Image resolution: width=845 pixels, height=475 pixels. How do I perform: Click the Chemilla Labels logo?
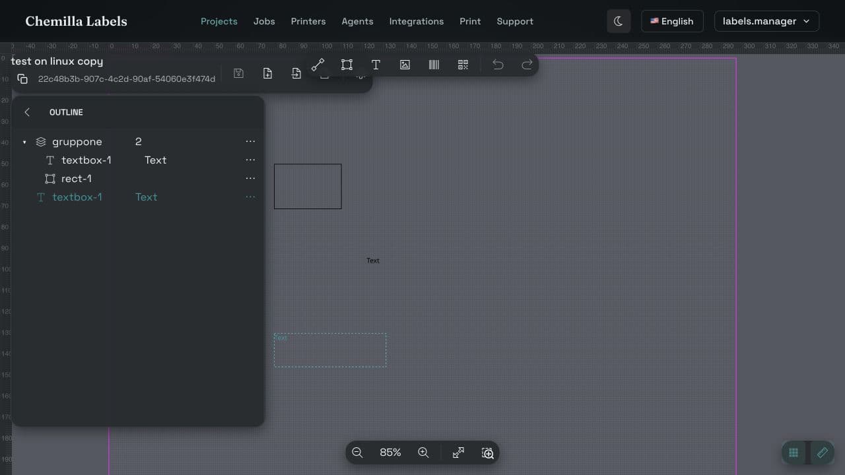76,21
